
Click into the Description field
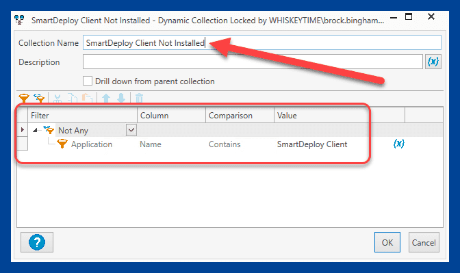[253, 62]
